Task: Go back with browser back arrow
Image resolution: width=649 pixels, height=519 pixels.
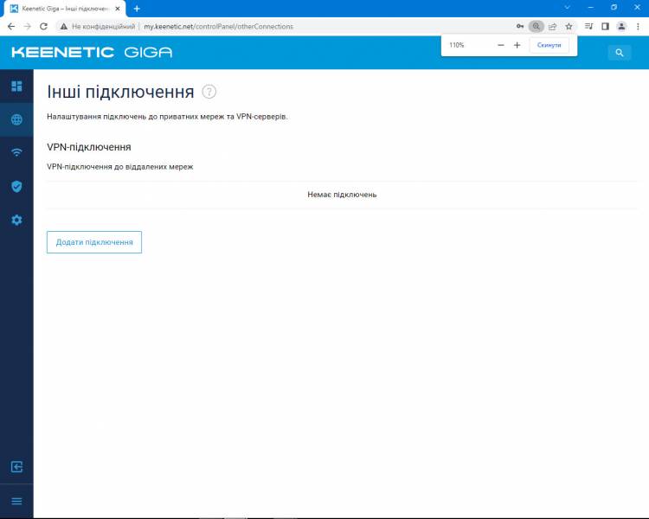Action: (x=11, y=26)
